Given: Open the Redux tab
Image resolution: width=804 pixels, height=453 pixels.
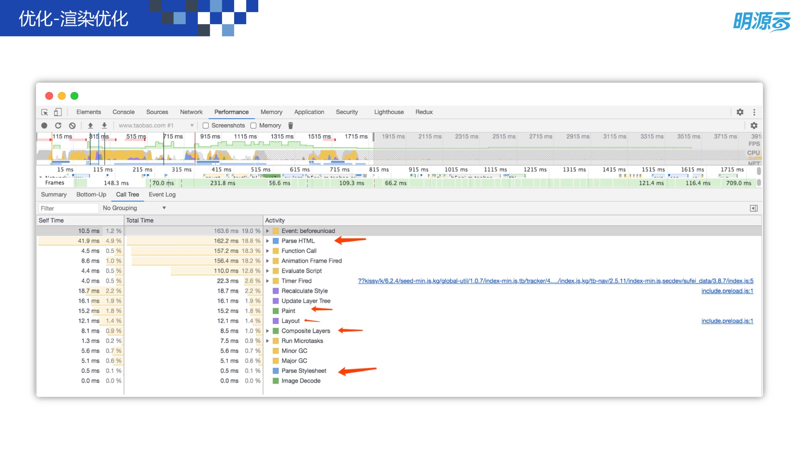Looking at the screenshot, I should pyautogui.click(x=424, y=112).
